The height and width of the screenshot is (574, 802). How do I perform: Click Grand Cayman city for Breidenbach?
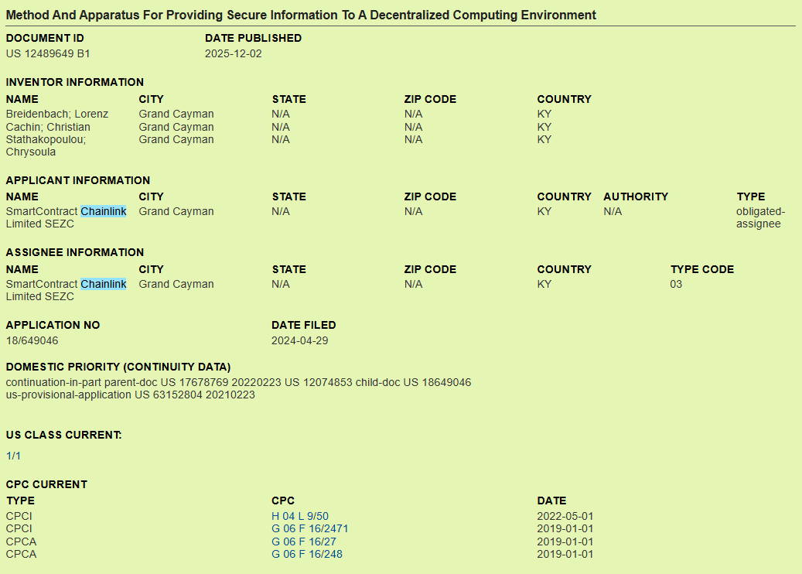(x=176, y=114)
